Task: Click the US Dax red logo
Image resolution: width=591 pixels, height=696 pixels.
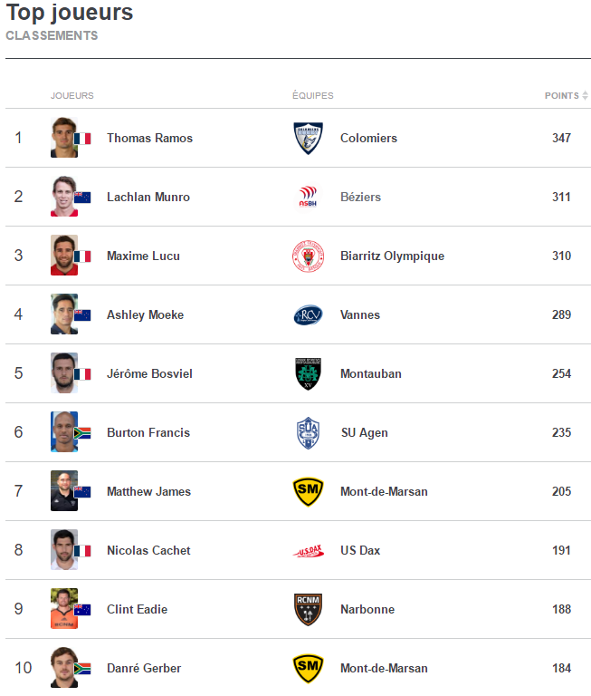Action: click(308, 551)
